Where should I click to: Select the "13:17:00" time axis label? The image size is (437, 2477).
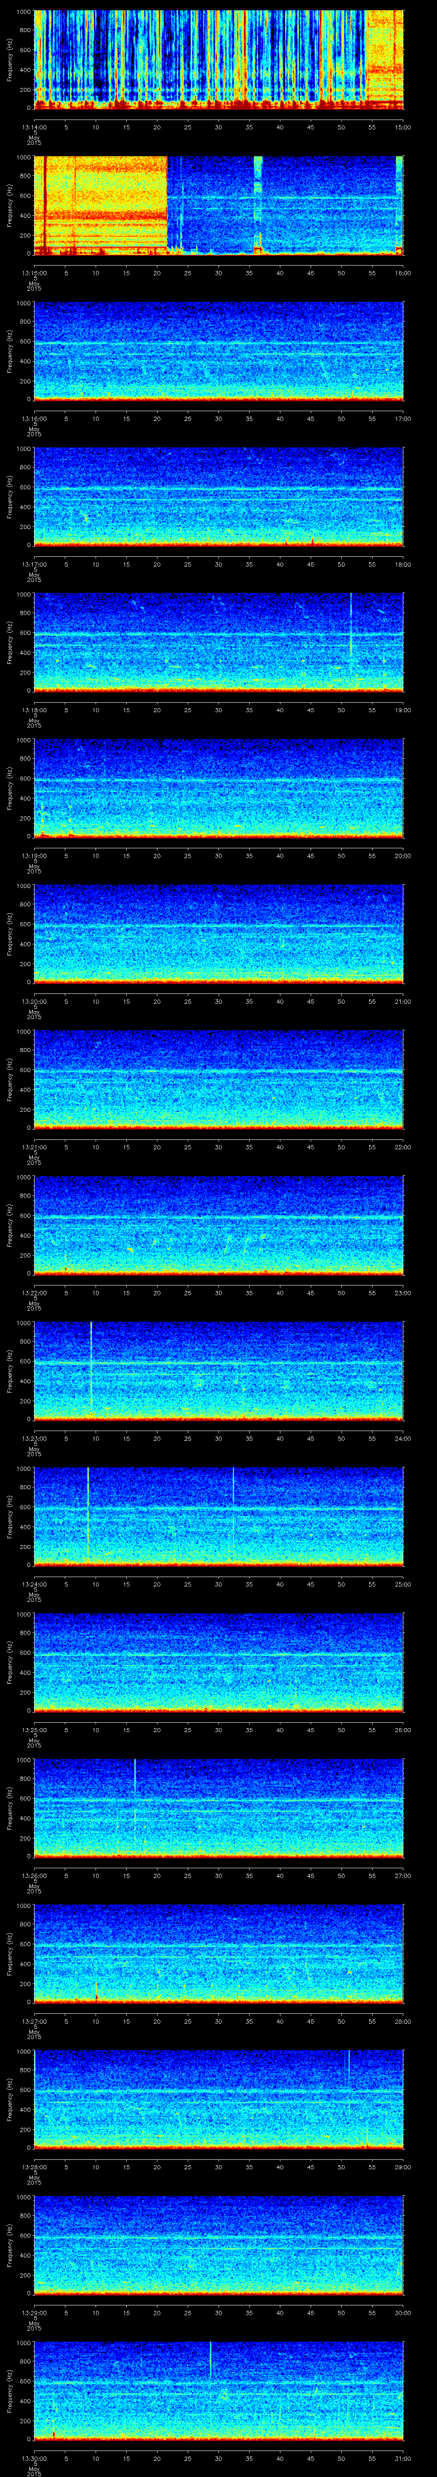coord(34,564)
